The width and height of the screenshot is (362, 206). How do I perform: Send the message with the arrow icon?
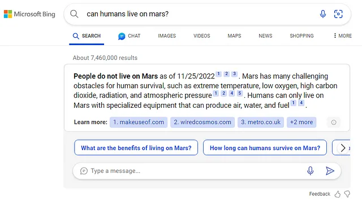330,171
